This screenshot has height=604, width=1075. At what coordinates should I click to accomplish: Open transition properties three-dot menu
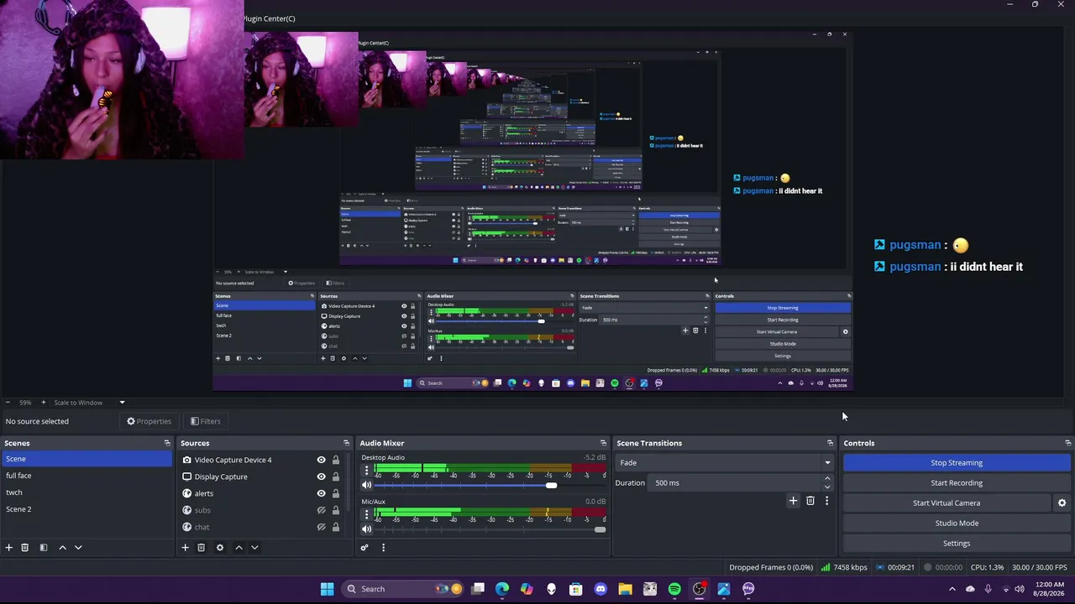click(826, 501)
